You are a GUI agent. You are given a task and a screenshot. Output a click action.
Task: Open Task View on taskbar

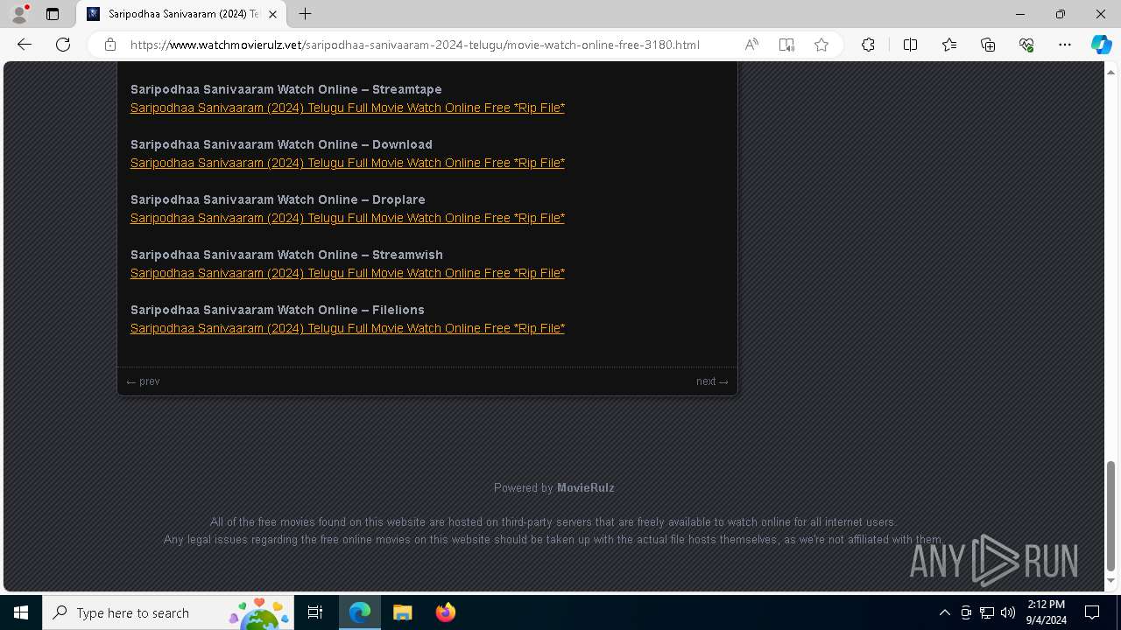coord(315,612)
